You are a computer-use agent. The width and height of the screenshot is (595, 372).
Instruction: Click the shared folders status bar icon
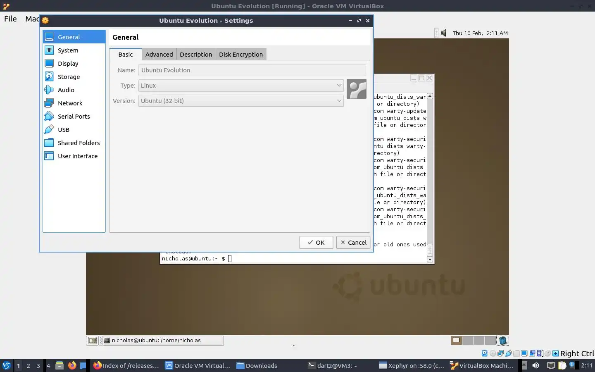point(516,353)
